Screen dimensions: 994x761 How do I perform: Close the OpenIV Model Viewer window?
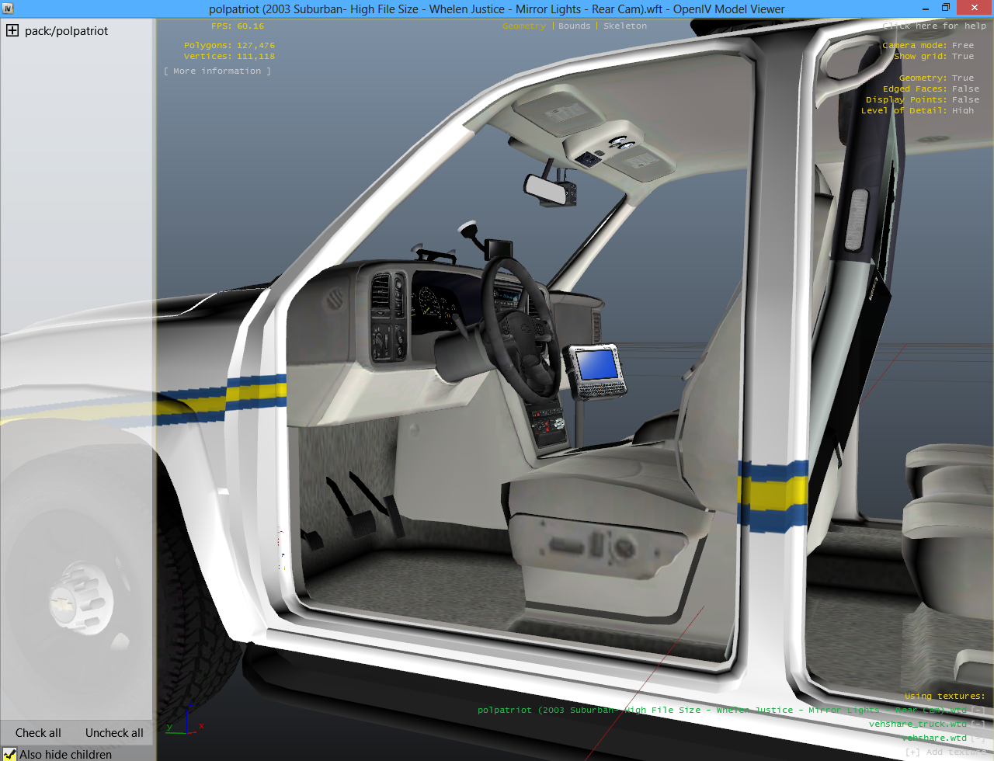click(975, 9)
